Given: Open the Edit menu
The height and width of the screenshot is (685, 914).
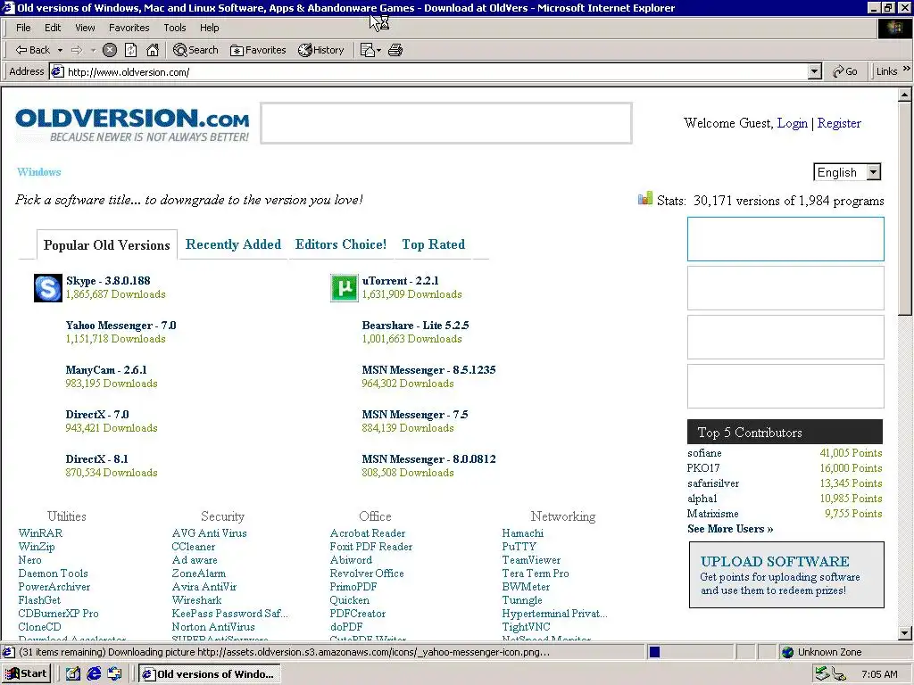Looking at the screenshot, I should pos(53,28).
